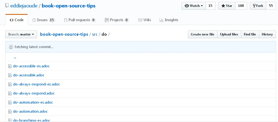Click the Pull requests count badge 0
Screen dimensions: 278x122
tap(93, 20)
